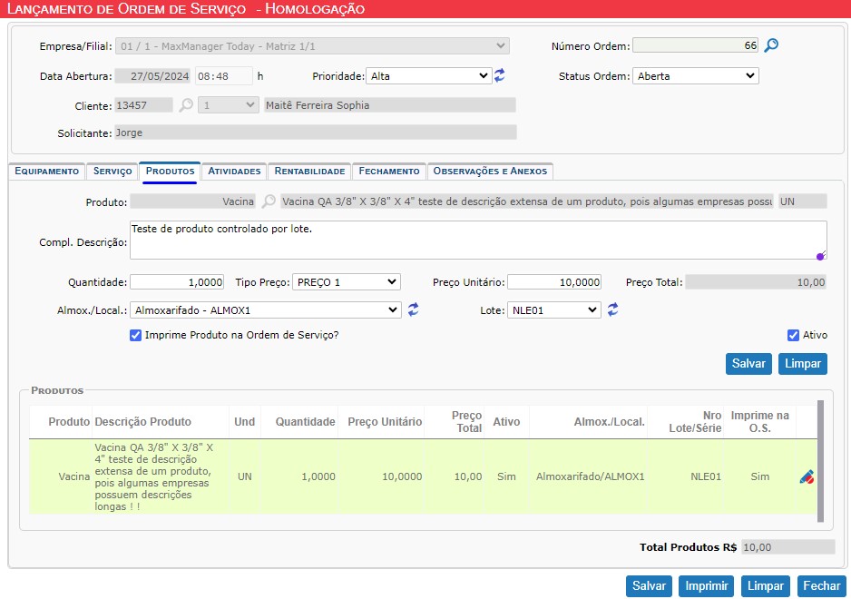Refresh the Lote list with the arrows icon
The image size is (851, 599).
(x=612, y=309)
